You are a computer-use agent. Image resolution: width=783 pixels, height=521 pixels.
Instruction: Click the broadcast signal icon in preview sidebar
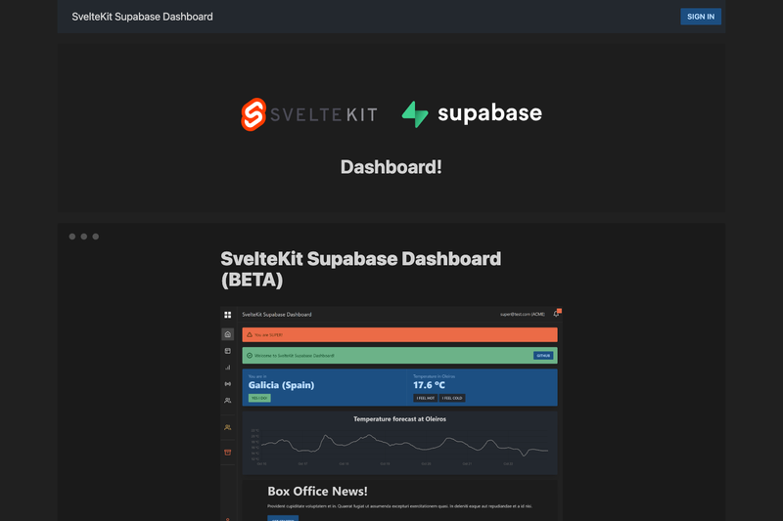[228, 384]
